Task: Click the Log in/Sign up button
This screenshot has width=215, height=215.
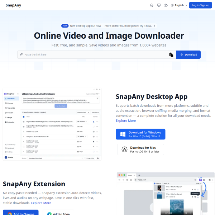Action: tap(200, 5)
